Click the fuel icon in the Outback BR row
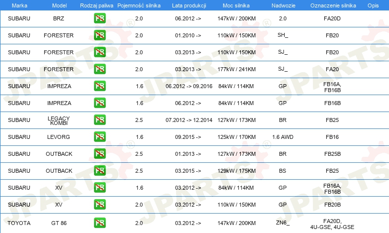This screenshot has width=389, height=233. tap(99, 153)
